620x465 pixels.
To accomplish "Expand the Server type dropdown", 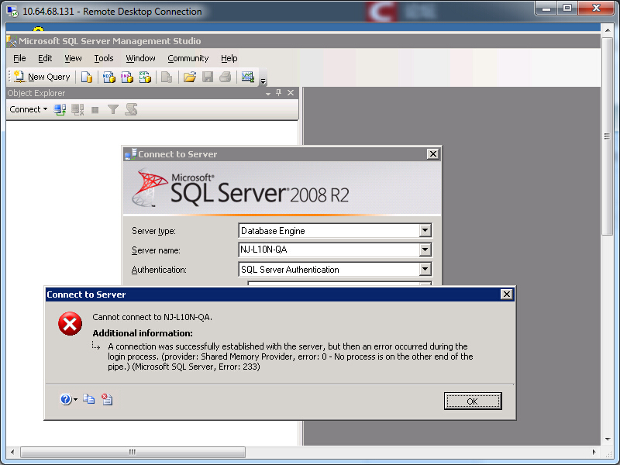I will tap(425, 230).
